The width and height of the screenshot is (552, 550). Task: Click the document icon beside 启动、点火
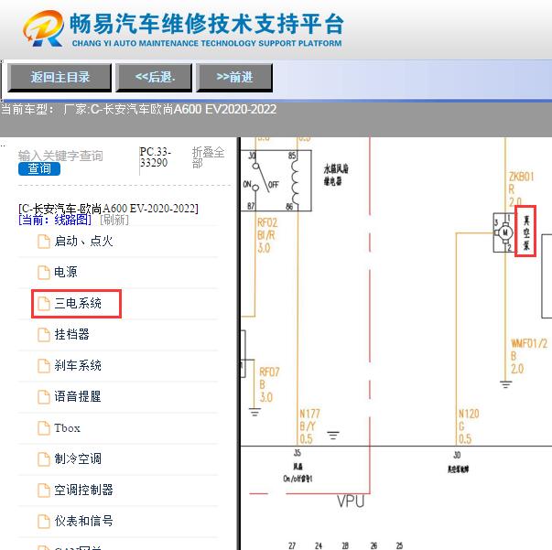click(44, 242)
